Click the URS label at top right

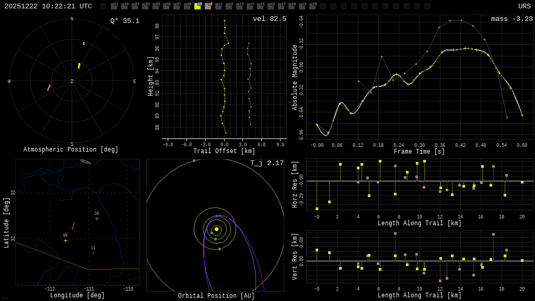pyautogui.click(x=525, y=6)
